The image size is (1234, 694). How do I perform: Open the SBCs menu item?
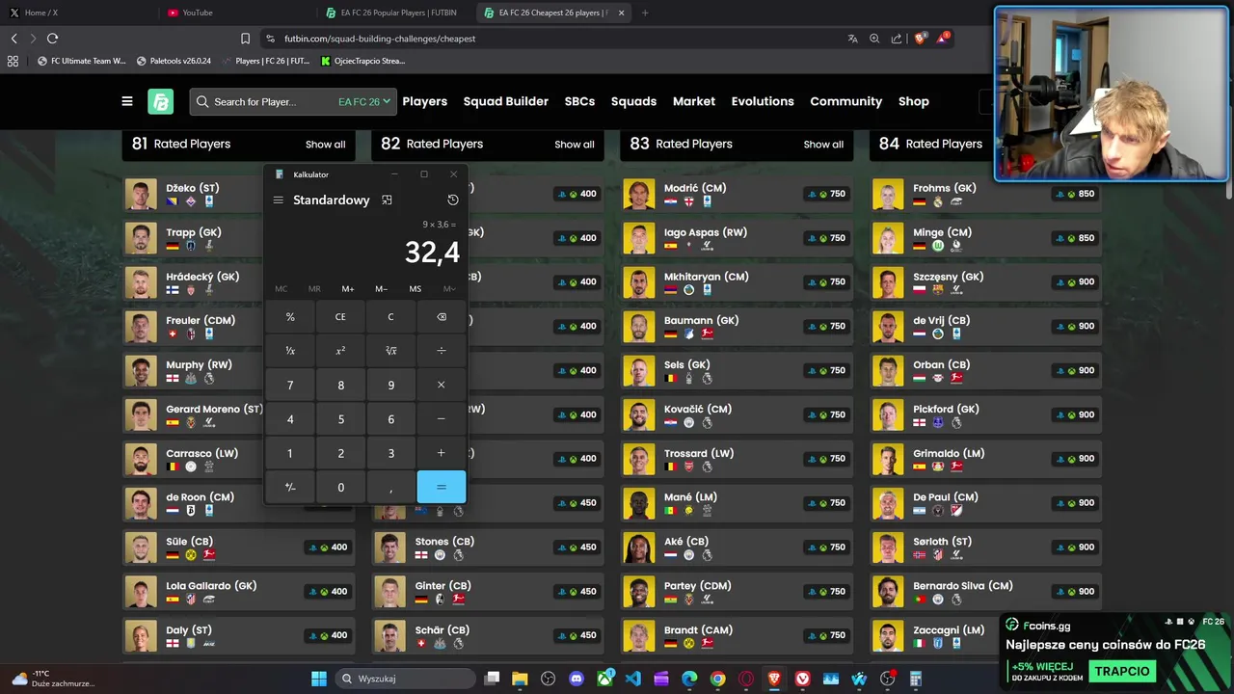(x=579, y=101)
